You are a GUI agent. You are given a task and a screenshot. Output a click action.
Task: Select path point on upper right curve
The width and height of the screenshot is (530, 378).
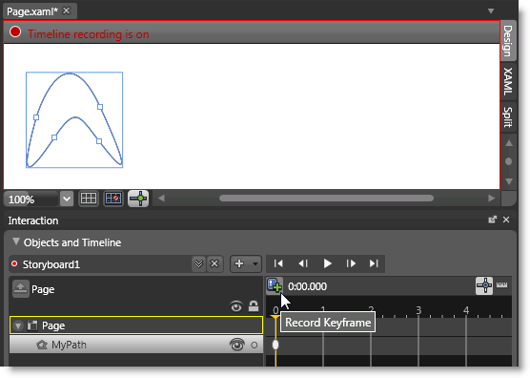pyautogui.click(x=100, y=107)
